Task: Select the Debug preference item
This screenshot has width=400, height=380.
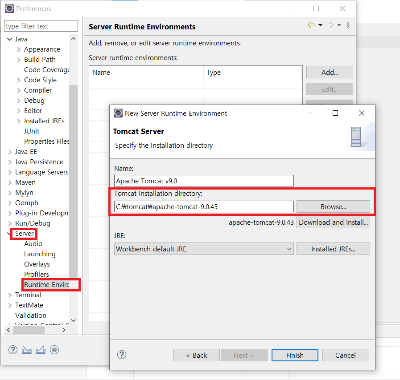Action: pyautogui.click(x=34, y=101)
